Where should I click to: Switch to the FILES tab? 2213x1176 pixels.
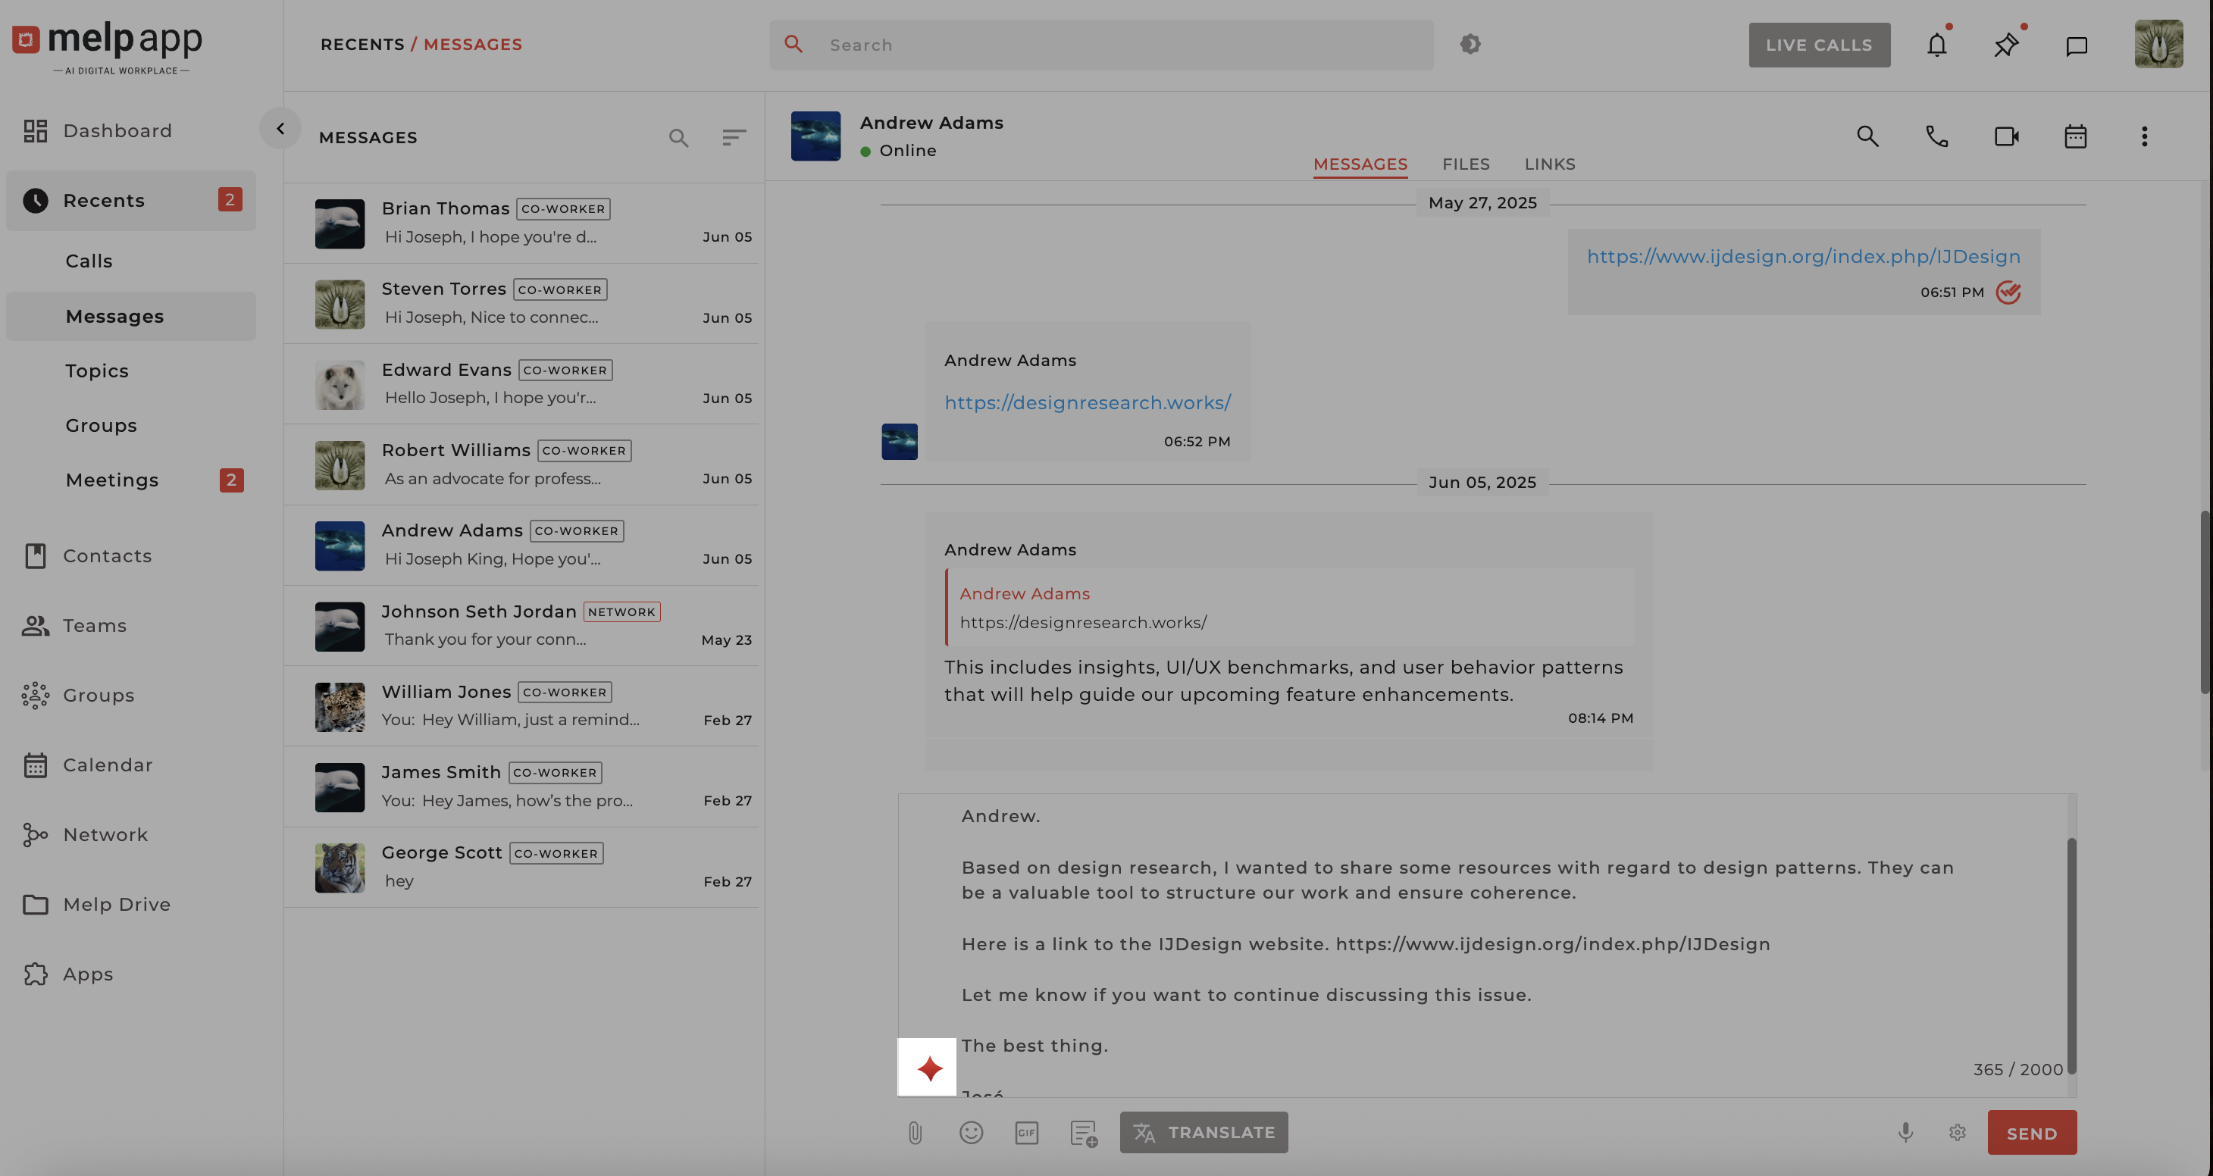(1466, 164)
